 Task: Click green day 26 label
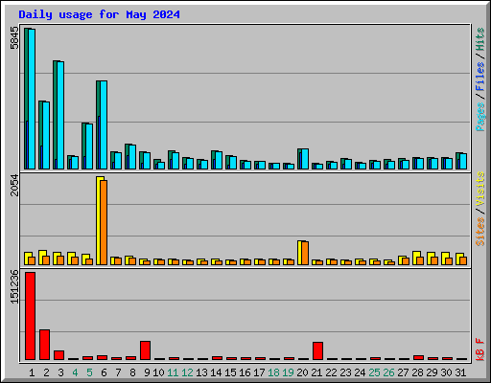(x=388, y=372)
